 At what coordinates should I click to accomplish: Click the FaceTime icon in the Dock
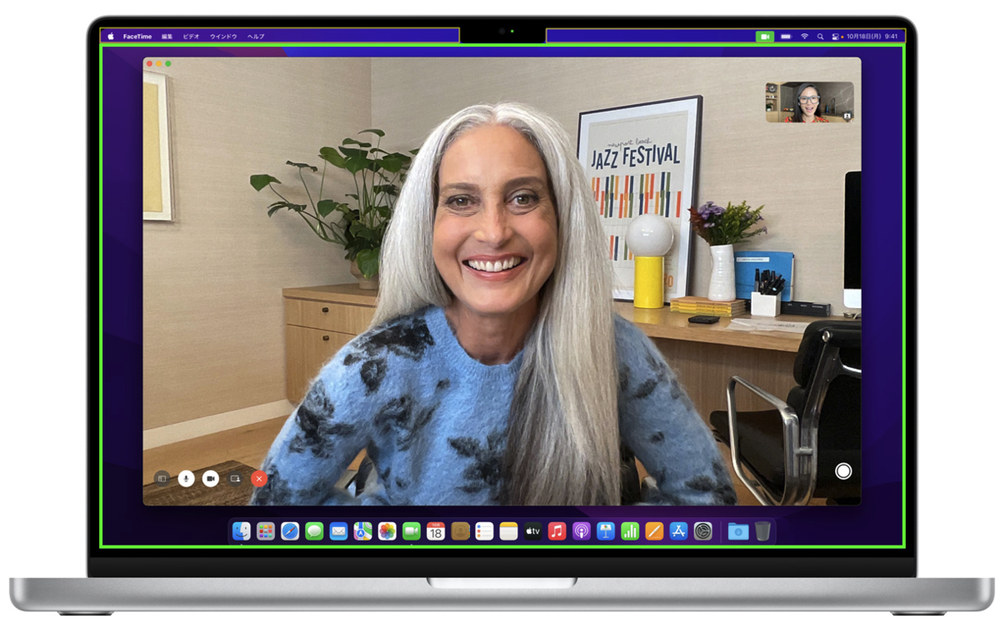click(412, 531)
